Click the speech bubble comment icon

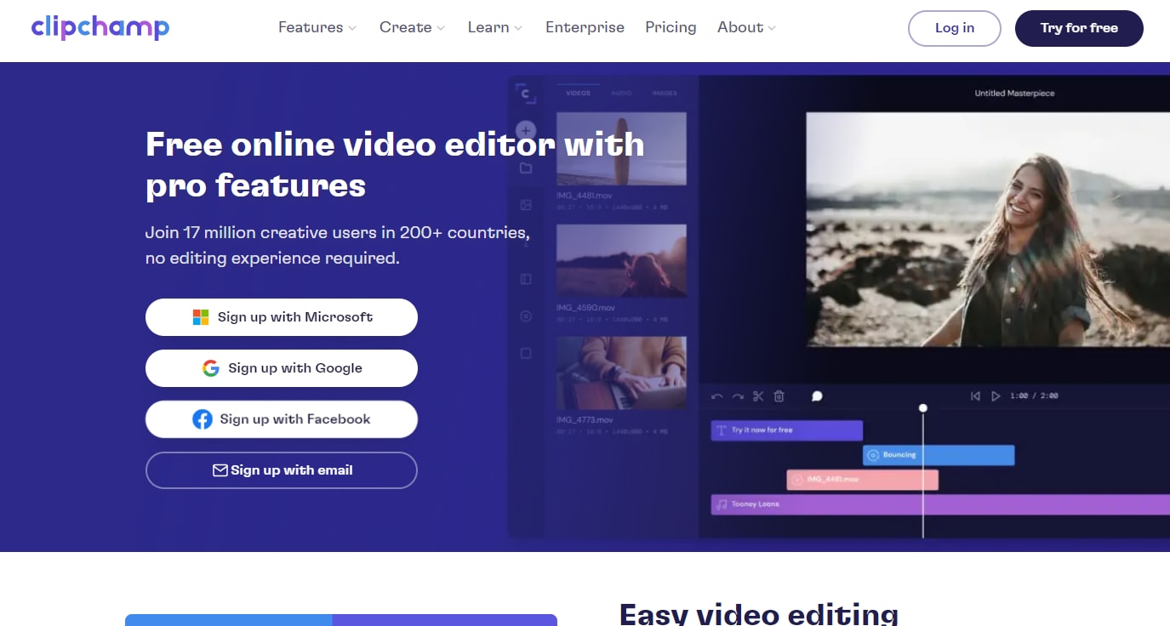tap(817, 396)
